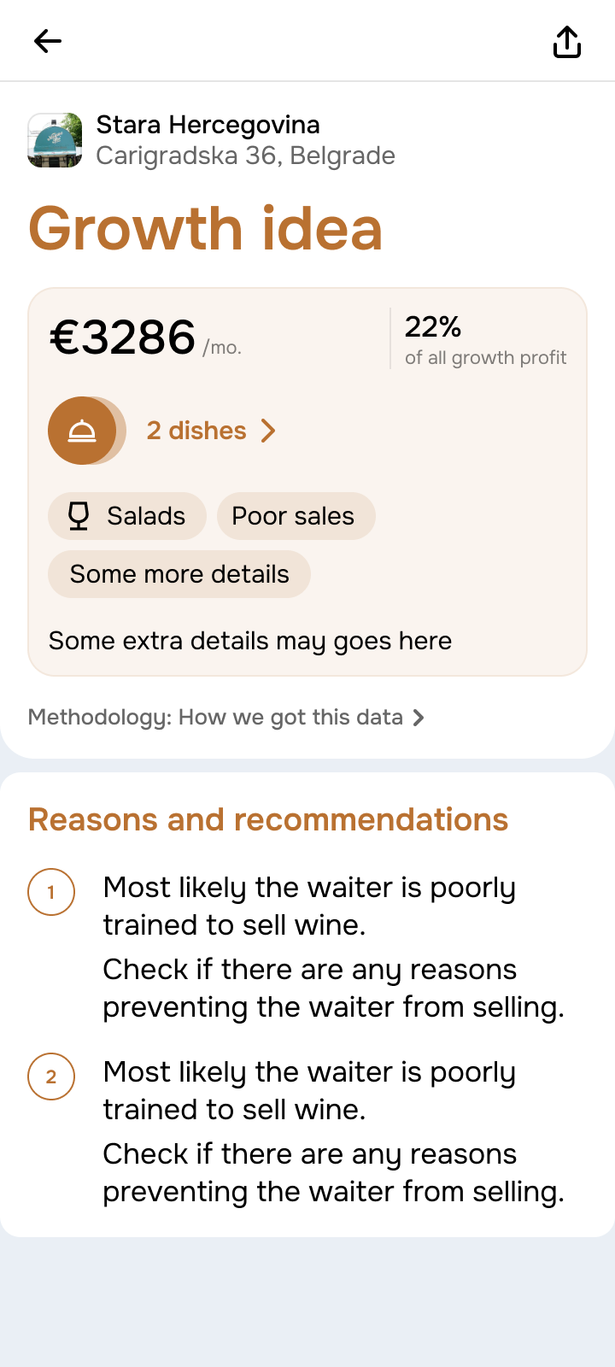
Task: Tap the Some more details chip
Action: tap(179, 574)
